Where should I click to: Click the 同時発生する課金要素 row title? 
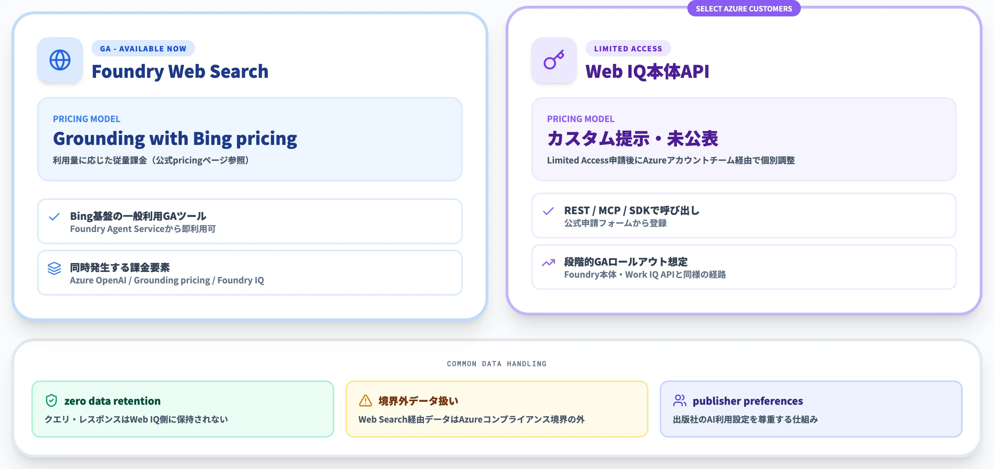point(120,267)
